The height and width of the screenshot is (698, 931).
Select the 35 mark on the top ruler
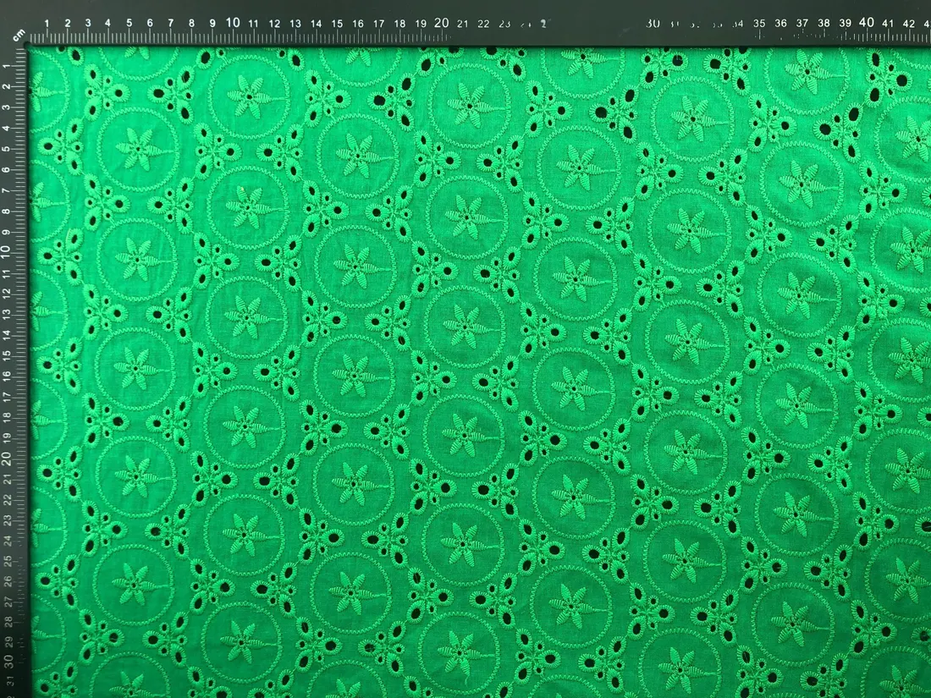coord(759,23)
